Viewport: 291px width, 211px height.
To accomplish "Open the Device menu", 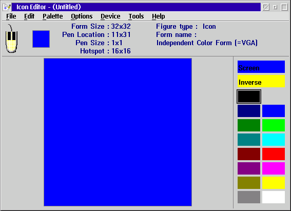I will click(110, 16).
